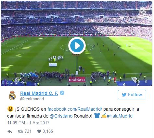
Task: Click the 3,165 likes count
Action: point(48,131)
